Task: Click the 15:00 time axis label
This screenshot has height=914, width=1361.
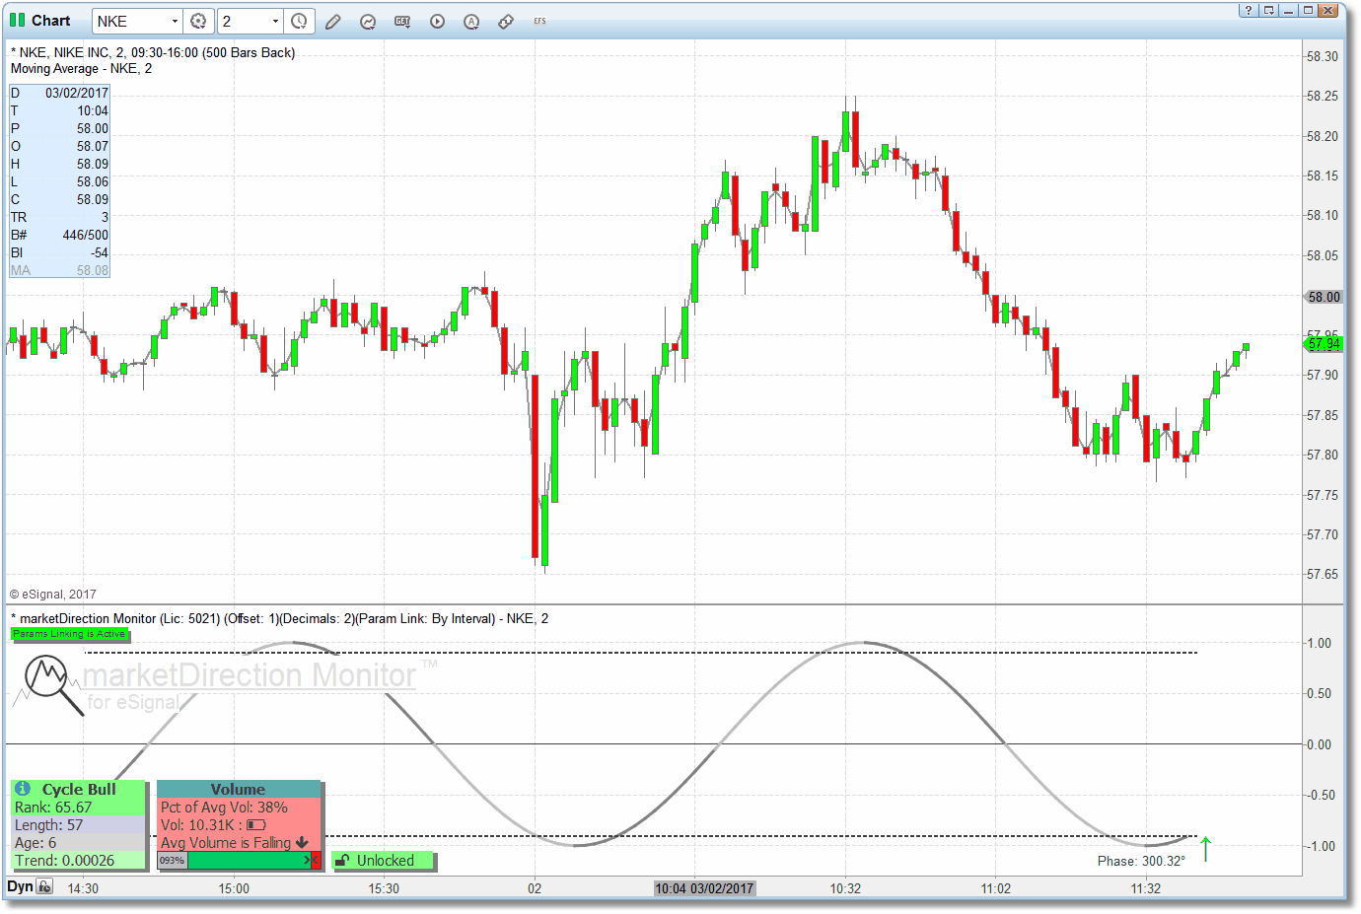Action: 234,888
